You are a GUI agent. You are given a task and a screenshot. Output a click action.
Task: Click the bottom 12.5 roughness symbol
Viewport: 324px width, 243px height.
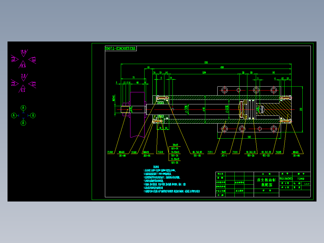coord(23,65)
